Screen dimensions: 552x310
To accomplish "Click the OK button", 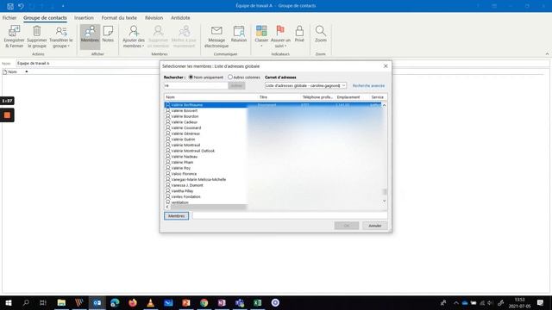I will pyautogui.click(x=347, y=226).
